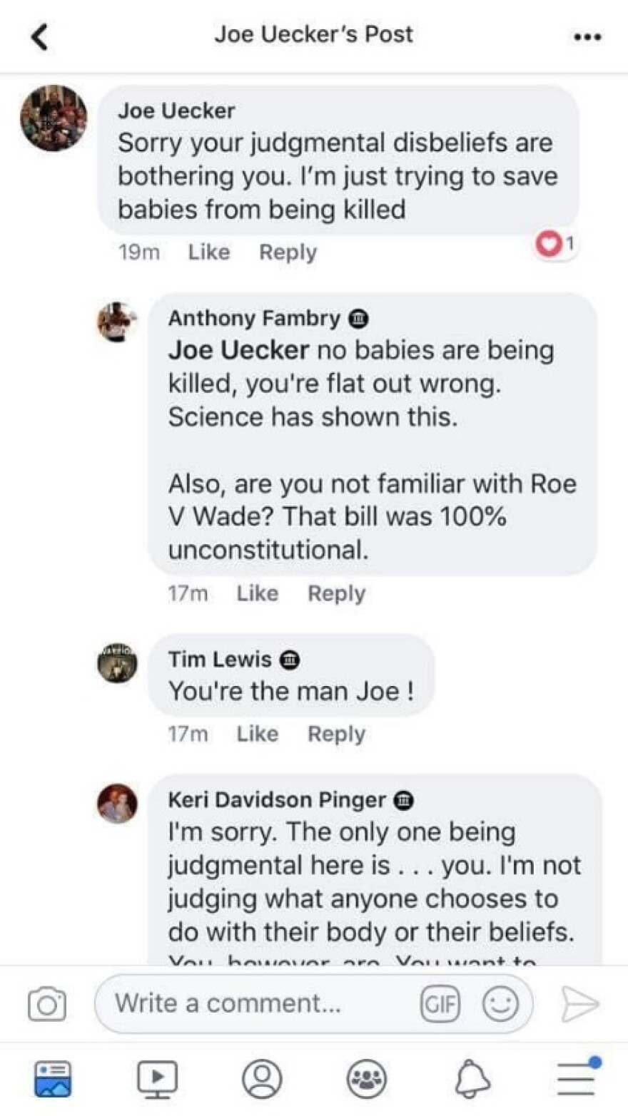Open the Groups icon in bottom bar
This screenshot has width=628, height=1116.
pyautogui.click(x=365, y=1079)
